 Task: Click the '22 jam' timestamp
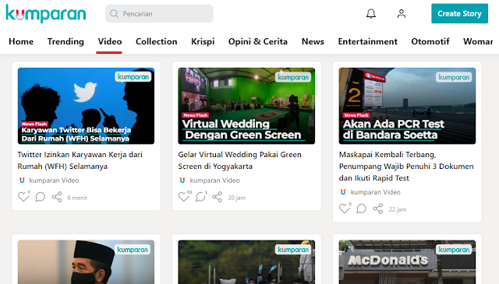398,209
